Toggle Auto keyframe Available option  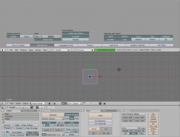click(76, 36)
